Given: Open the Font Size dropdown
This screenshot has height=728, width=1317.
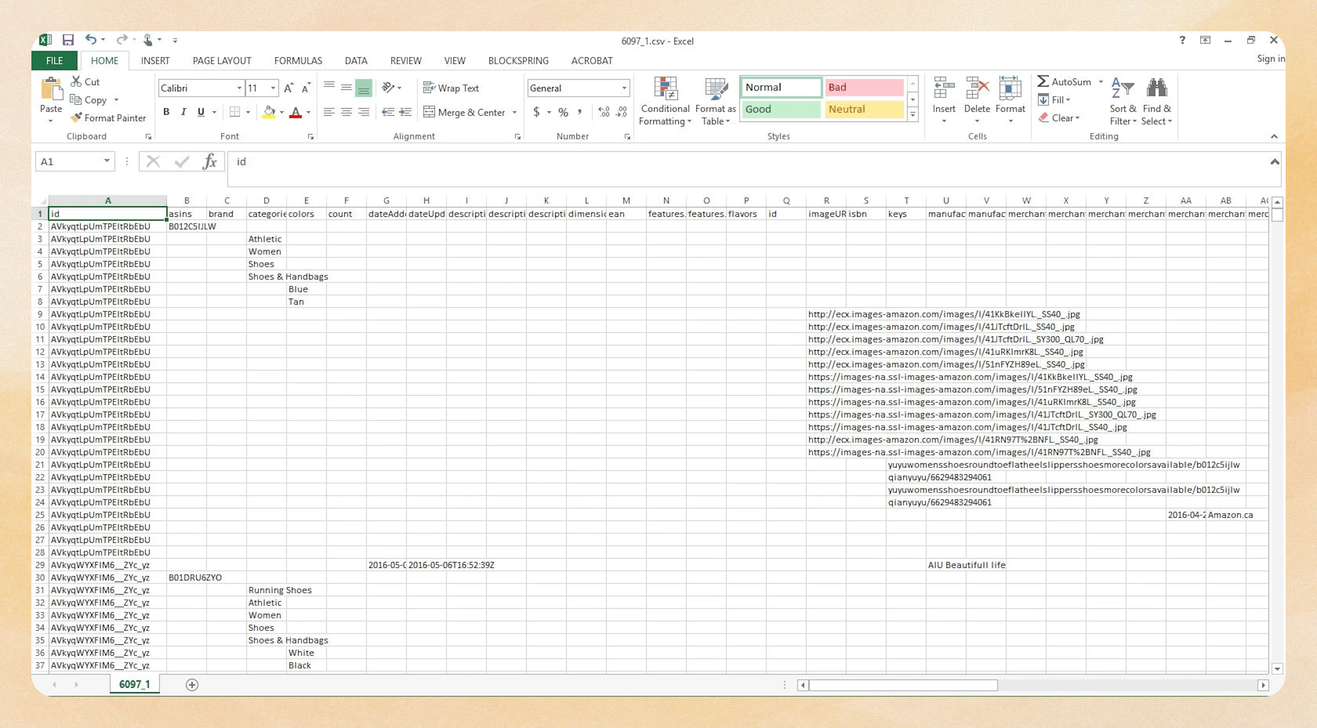Looking at the screenshot, I should [273, 88].
